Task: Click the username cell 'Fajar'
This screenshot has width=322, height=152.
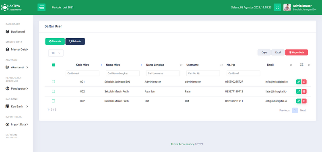Action: point(188,92)
